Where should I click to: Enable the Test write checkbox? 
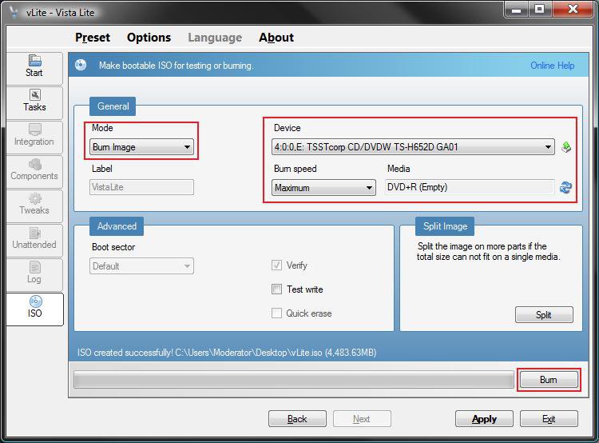tap(276, 289)
